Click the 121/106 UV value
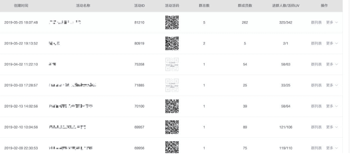Image resolution: width=350 pixels, height=155 pixels. tap(286, 127)
